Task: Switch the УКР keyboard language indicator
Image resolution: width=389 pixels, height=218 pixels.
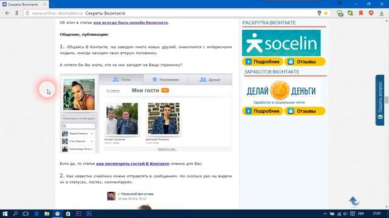Action: tap(361, 214)
